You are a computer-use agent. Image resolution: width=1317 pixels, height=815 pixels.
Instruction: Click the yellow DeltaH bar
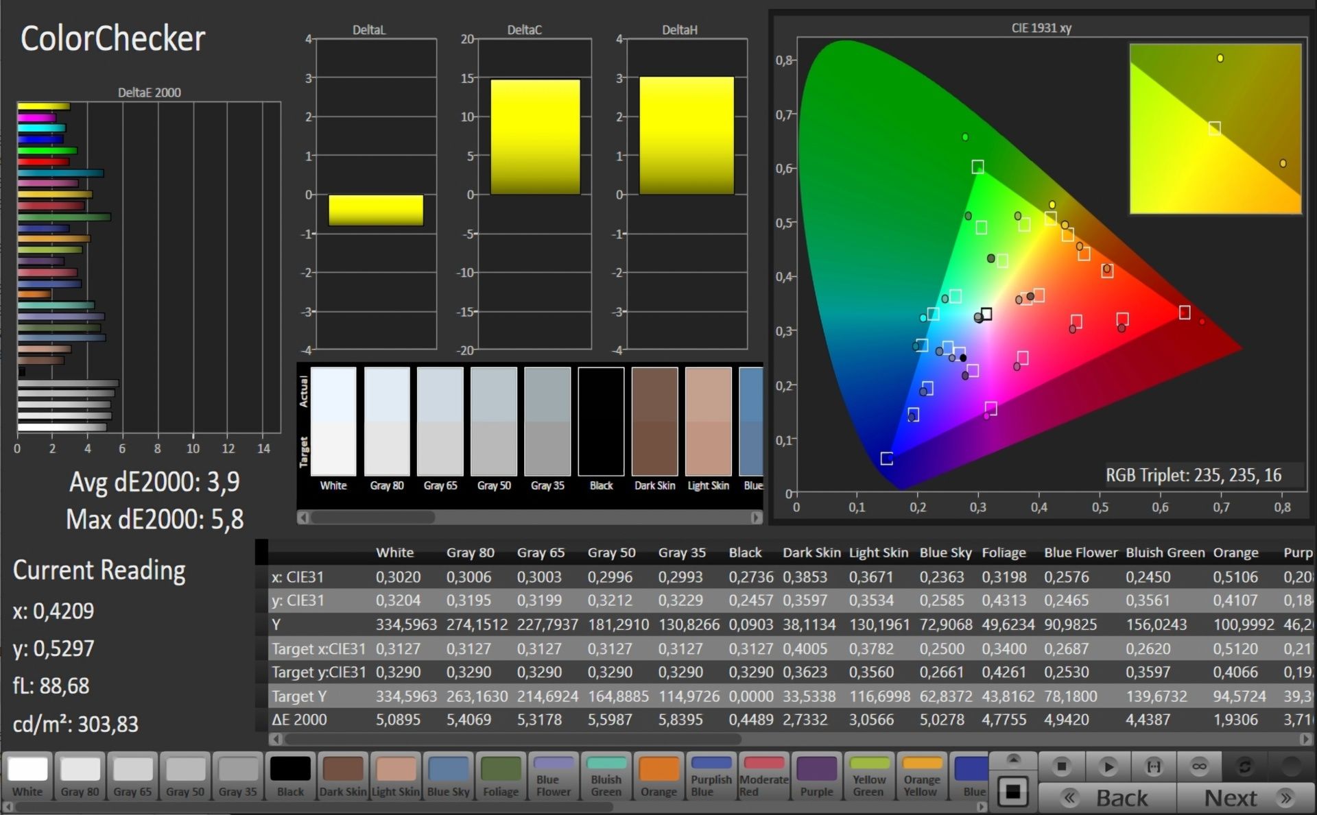(687, 135)
